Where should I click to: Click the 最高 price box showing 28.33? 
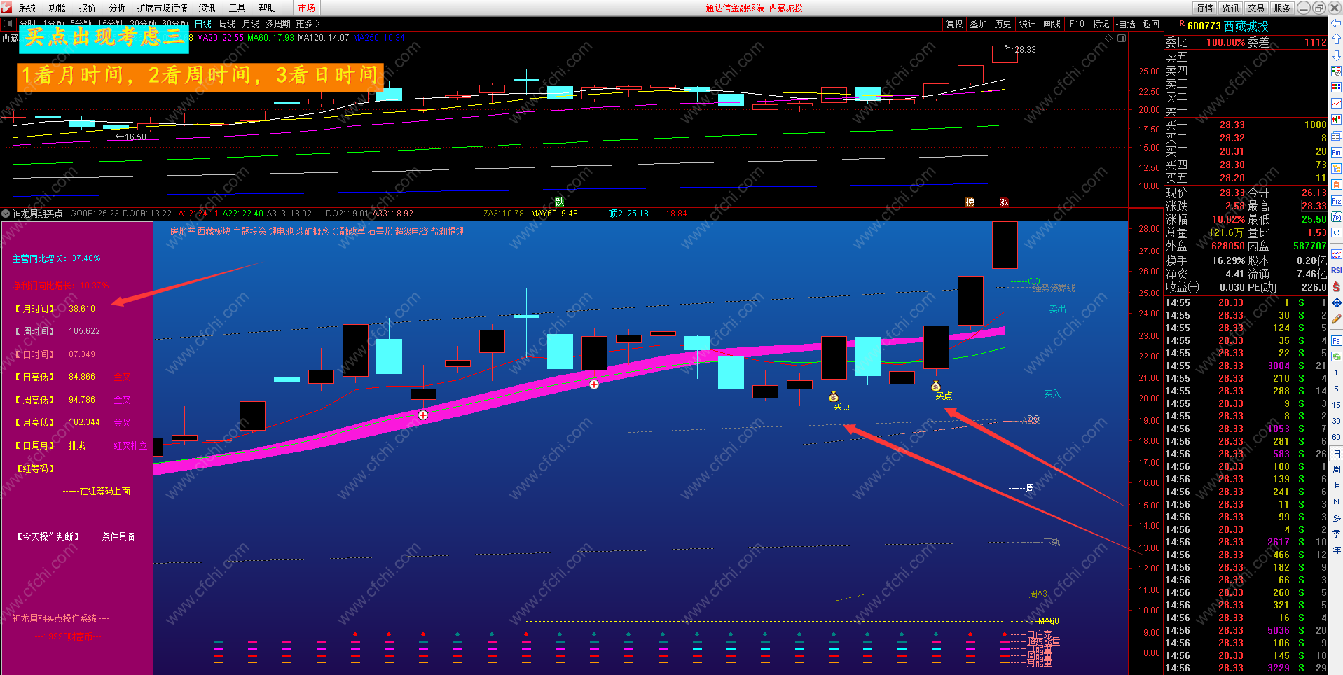[x=1314, y=206]
